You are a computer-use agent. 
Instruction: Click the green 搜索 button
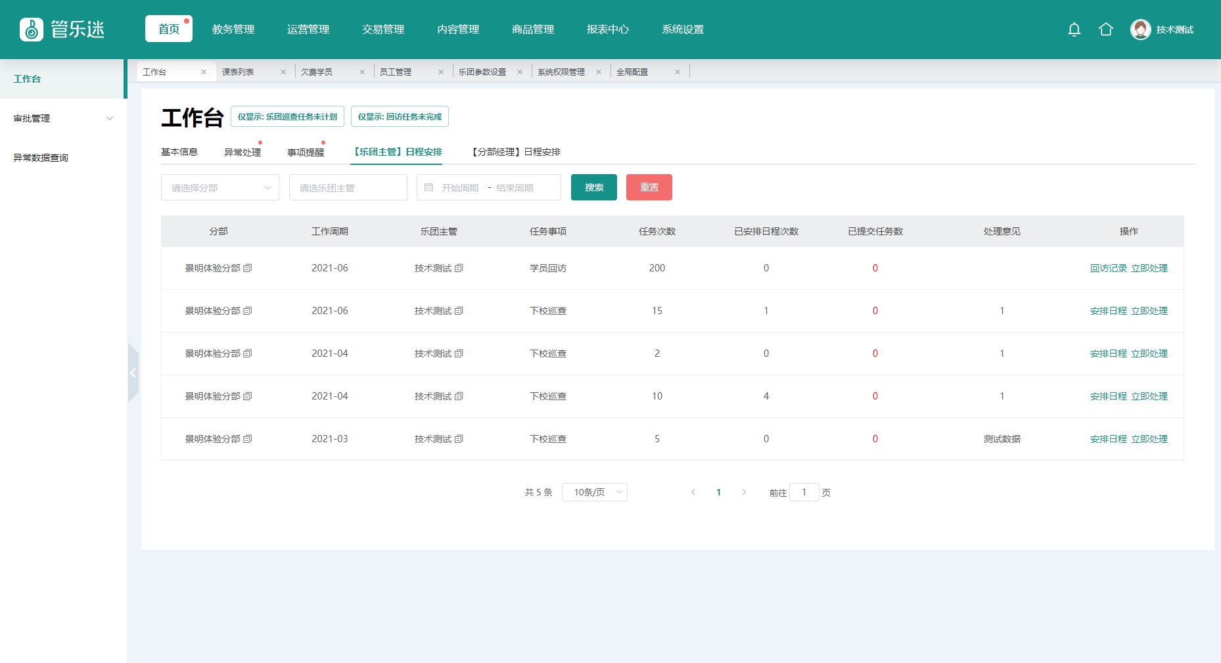(593, 187)
